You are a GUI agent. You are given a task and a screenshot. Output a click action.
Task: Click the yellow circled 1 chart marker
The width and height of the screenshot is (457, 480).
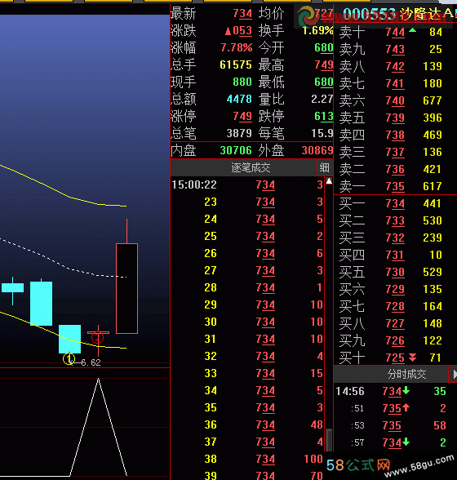pyautogui.click(x=69, y=359)
